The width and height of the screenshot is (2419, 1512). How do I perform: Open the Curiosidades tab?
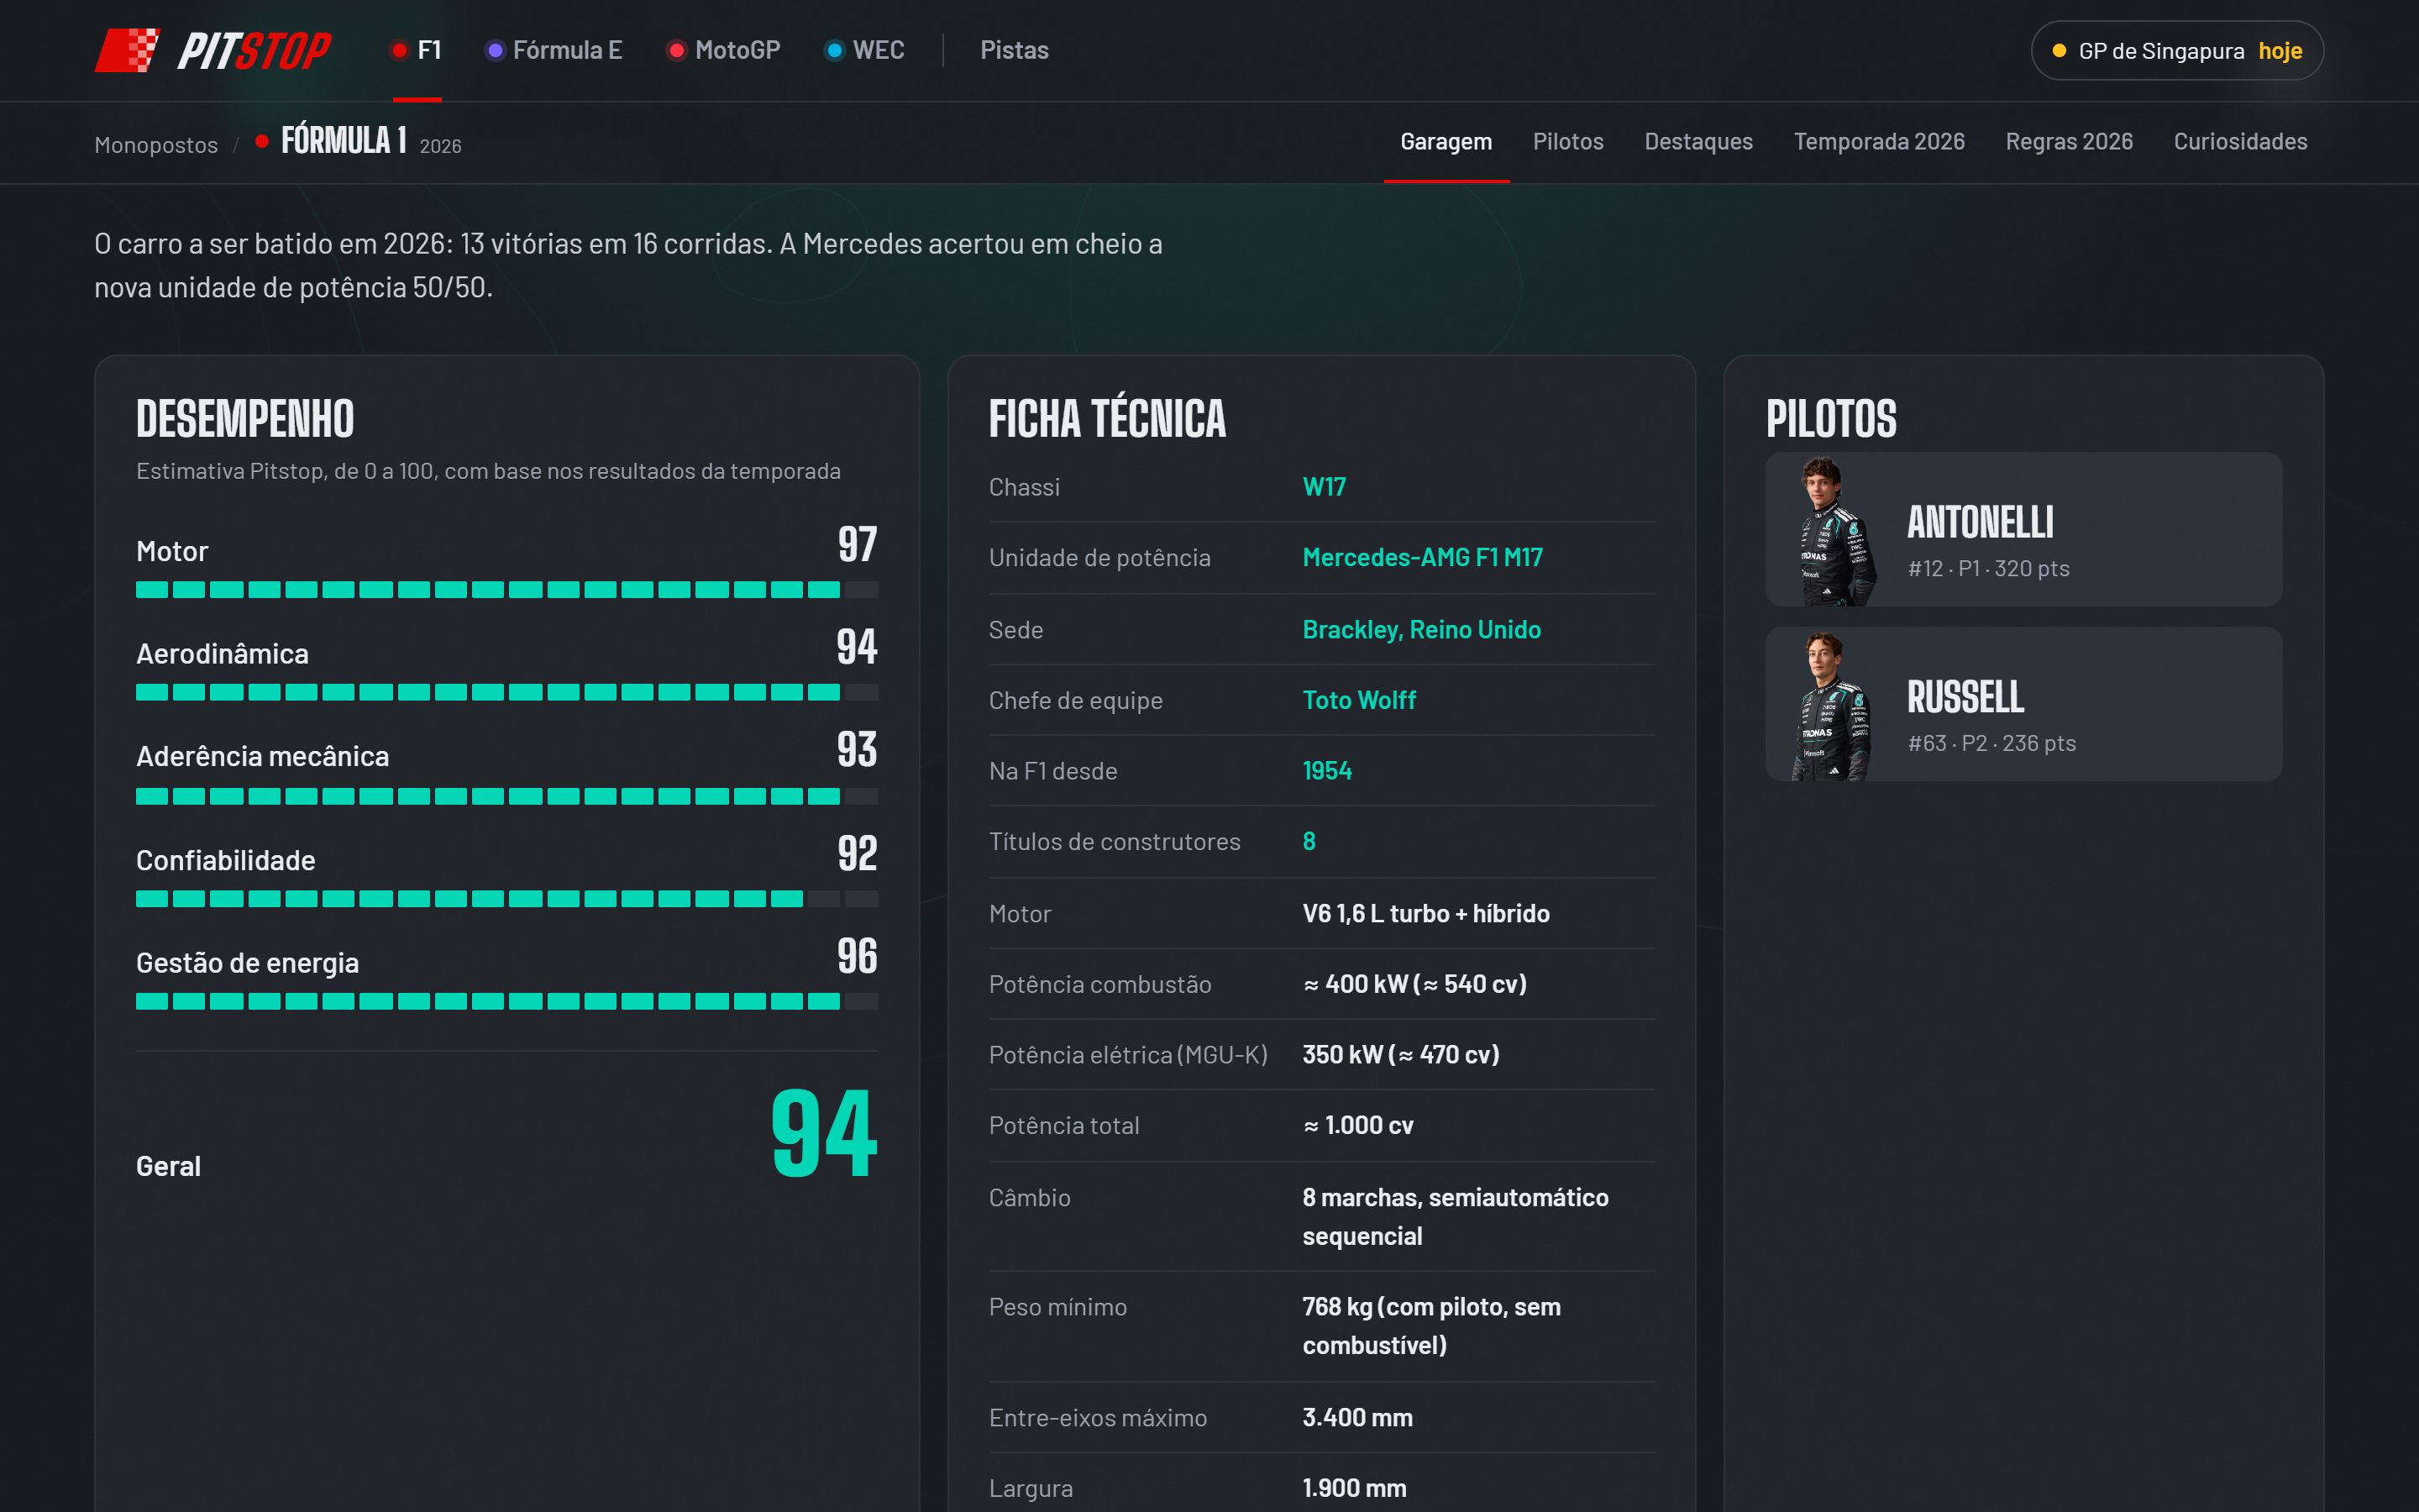[2240, 142]
